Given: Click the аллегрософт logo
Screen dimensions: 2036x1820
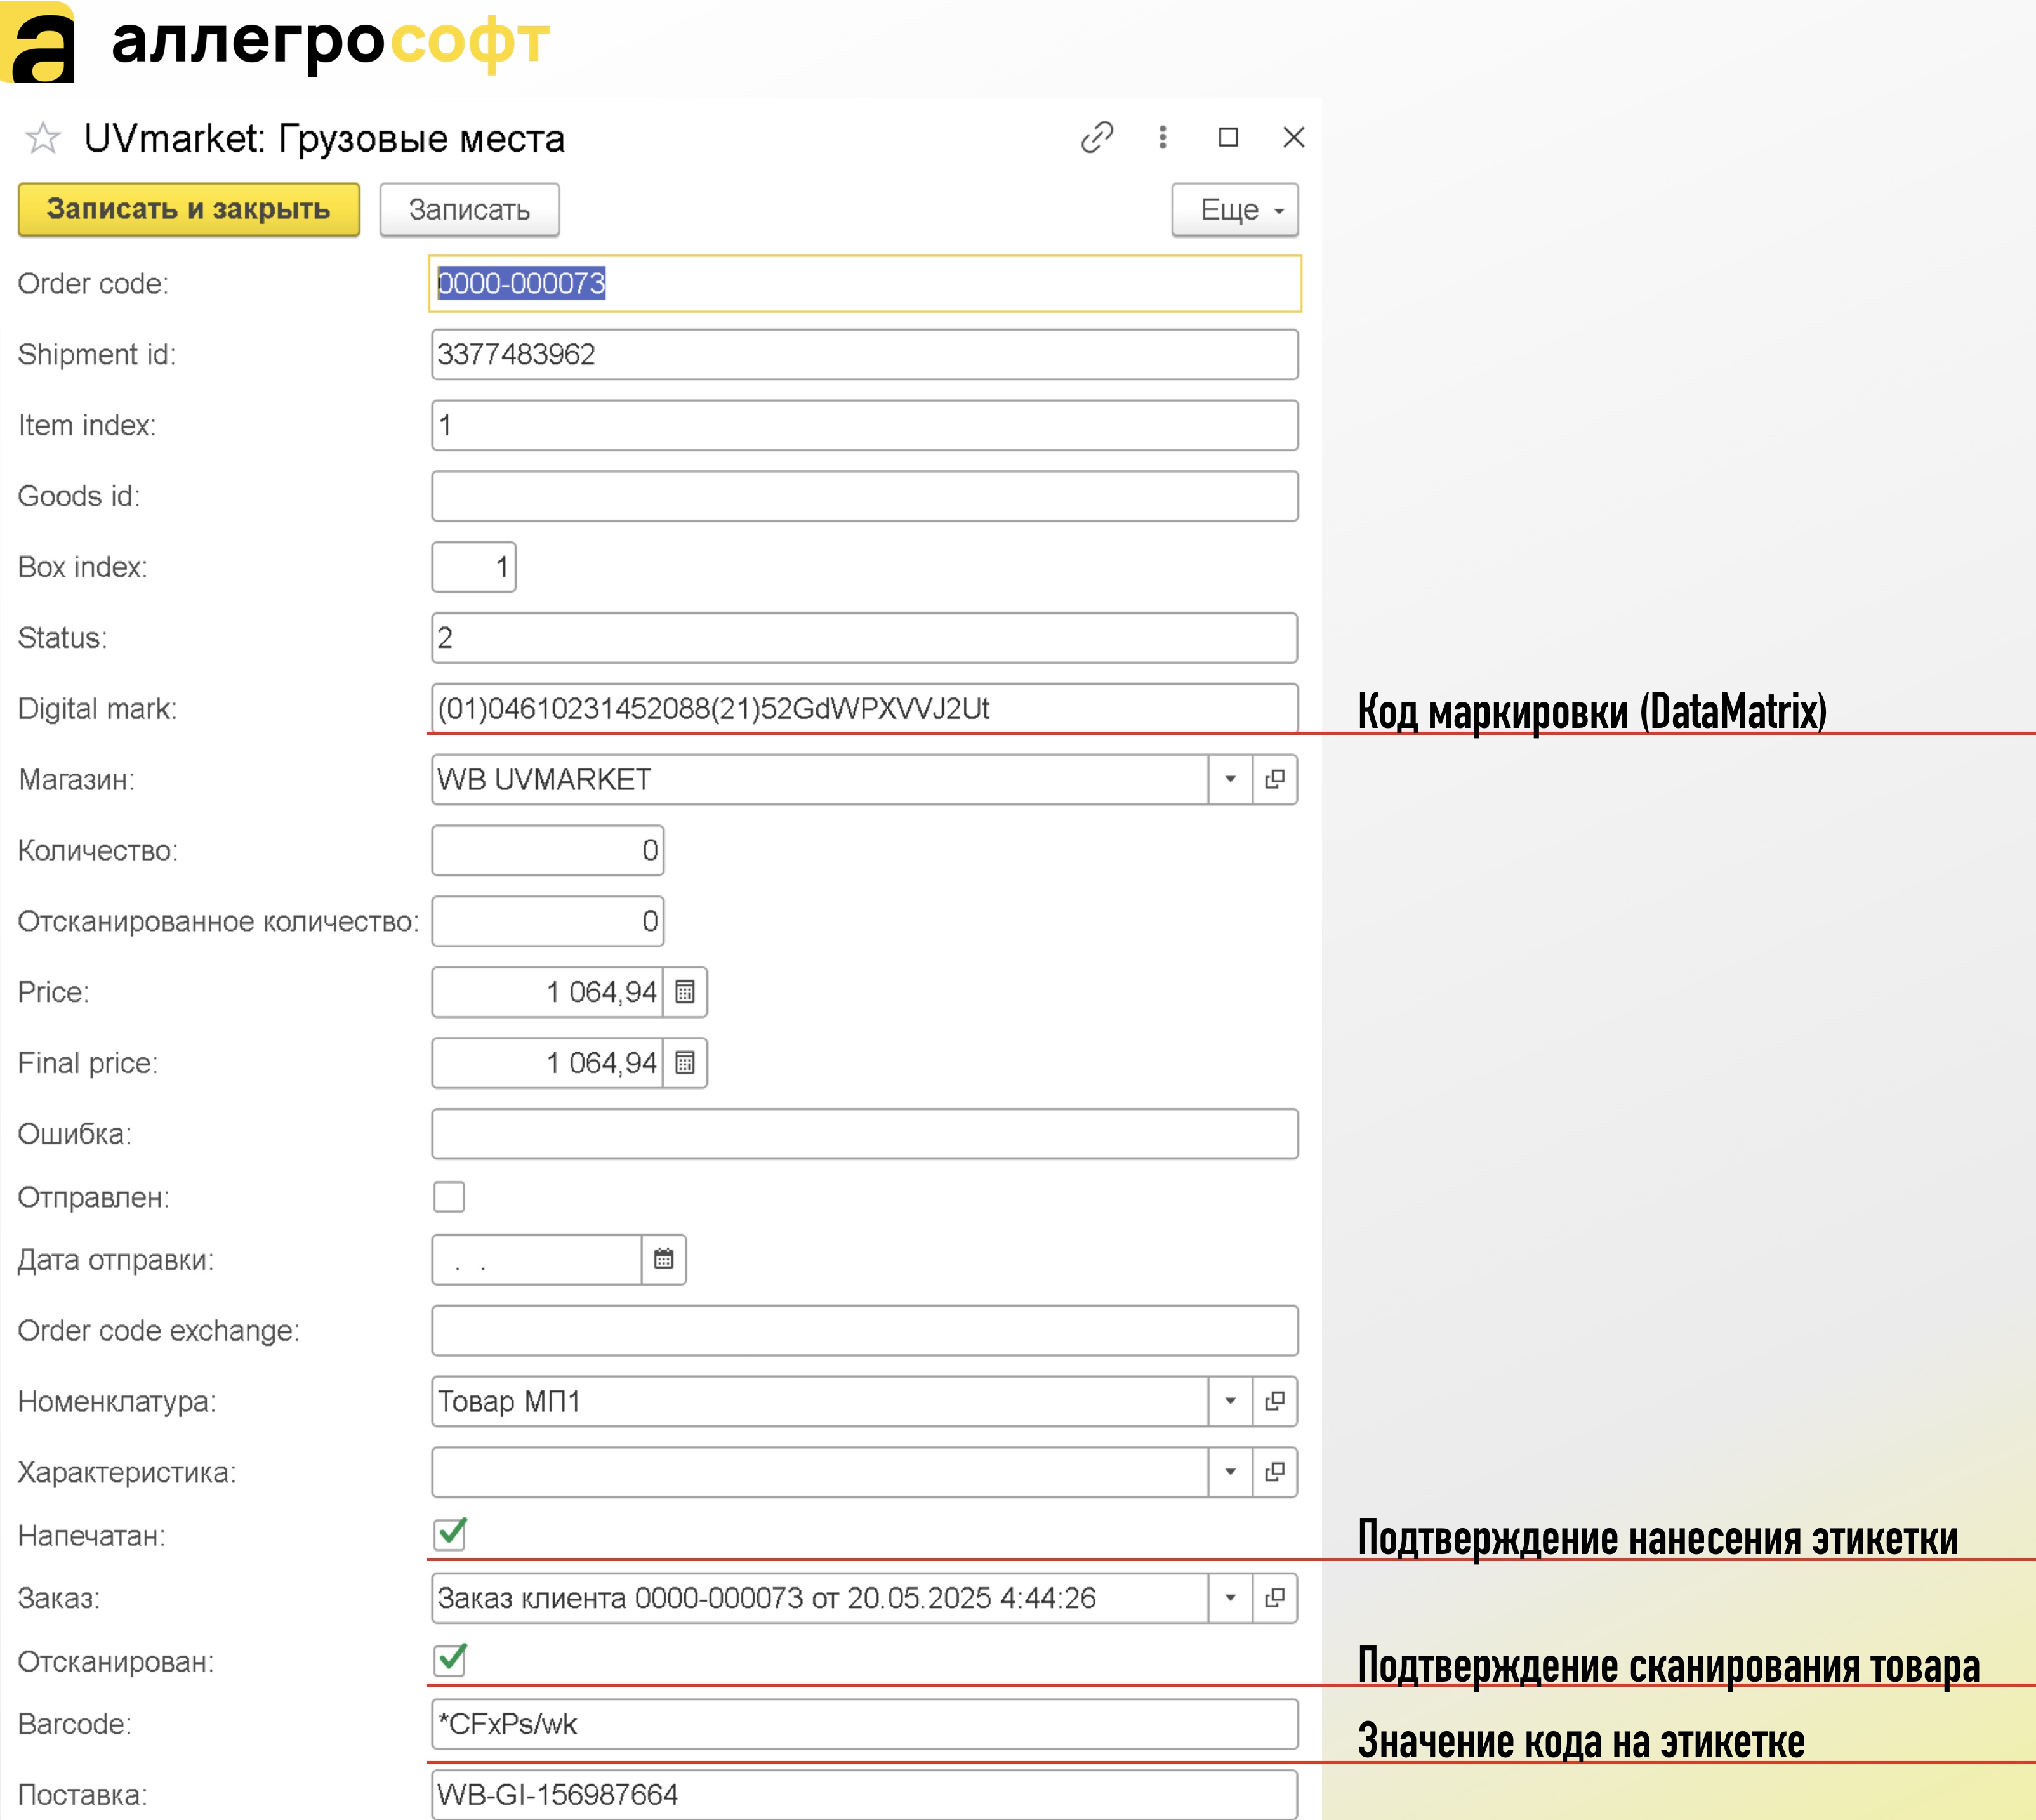Looking at the screenshot, I should (x=275, y=42).
